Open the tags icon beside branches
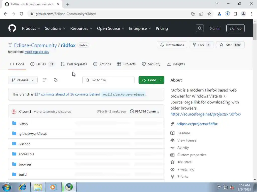 coord(55,80)
